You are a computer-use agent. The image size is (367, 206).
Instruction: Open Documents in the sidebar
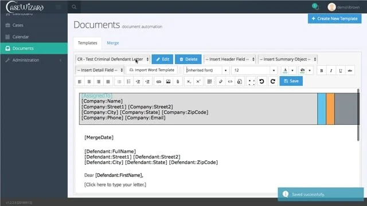[34, 48]
